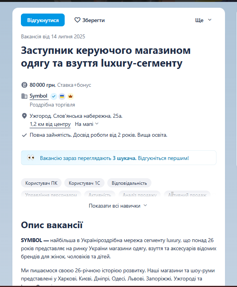This screenshot has height=287, width=237.
Task: Click the eyes emoji in the viewers banner
Action: (31, 158)
